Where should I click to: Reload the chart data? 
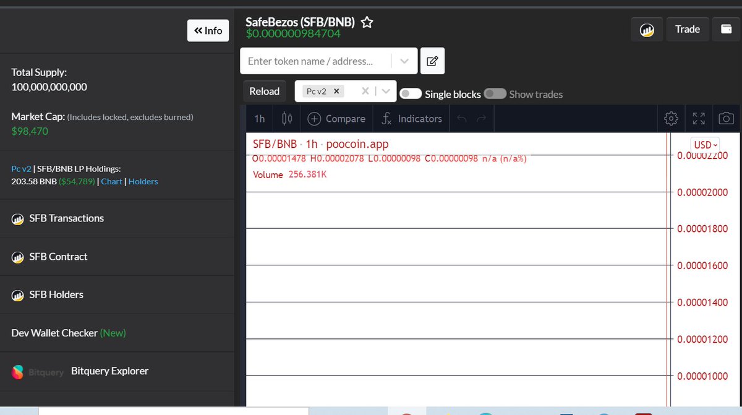pyautogui.click(x=265, y=91)
